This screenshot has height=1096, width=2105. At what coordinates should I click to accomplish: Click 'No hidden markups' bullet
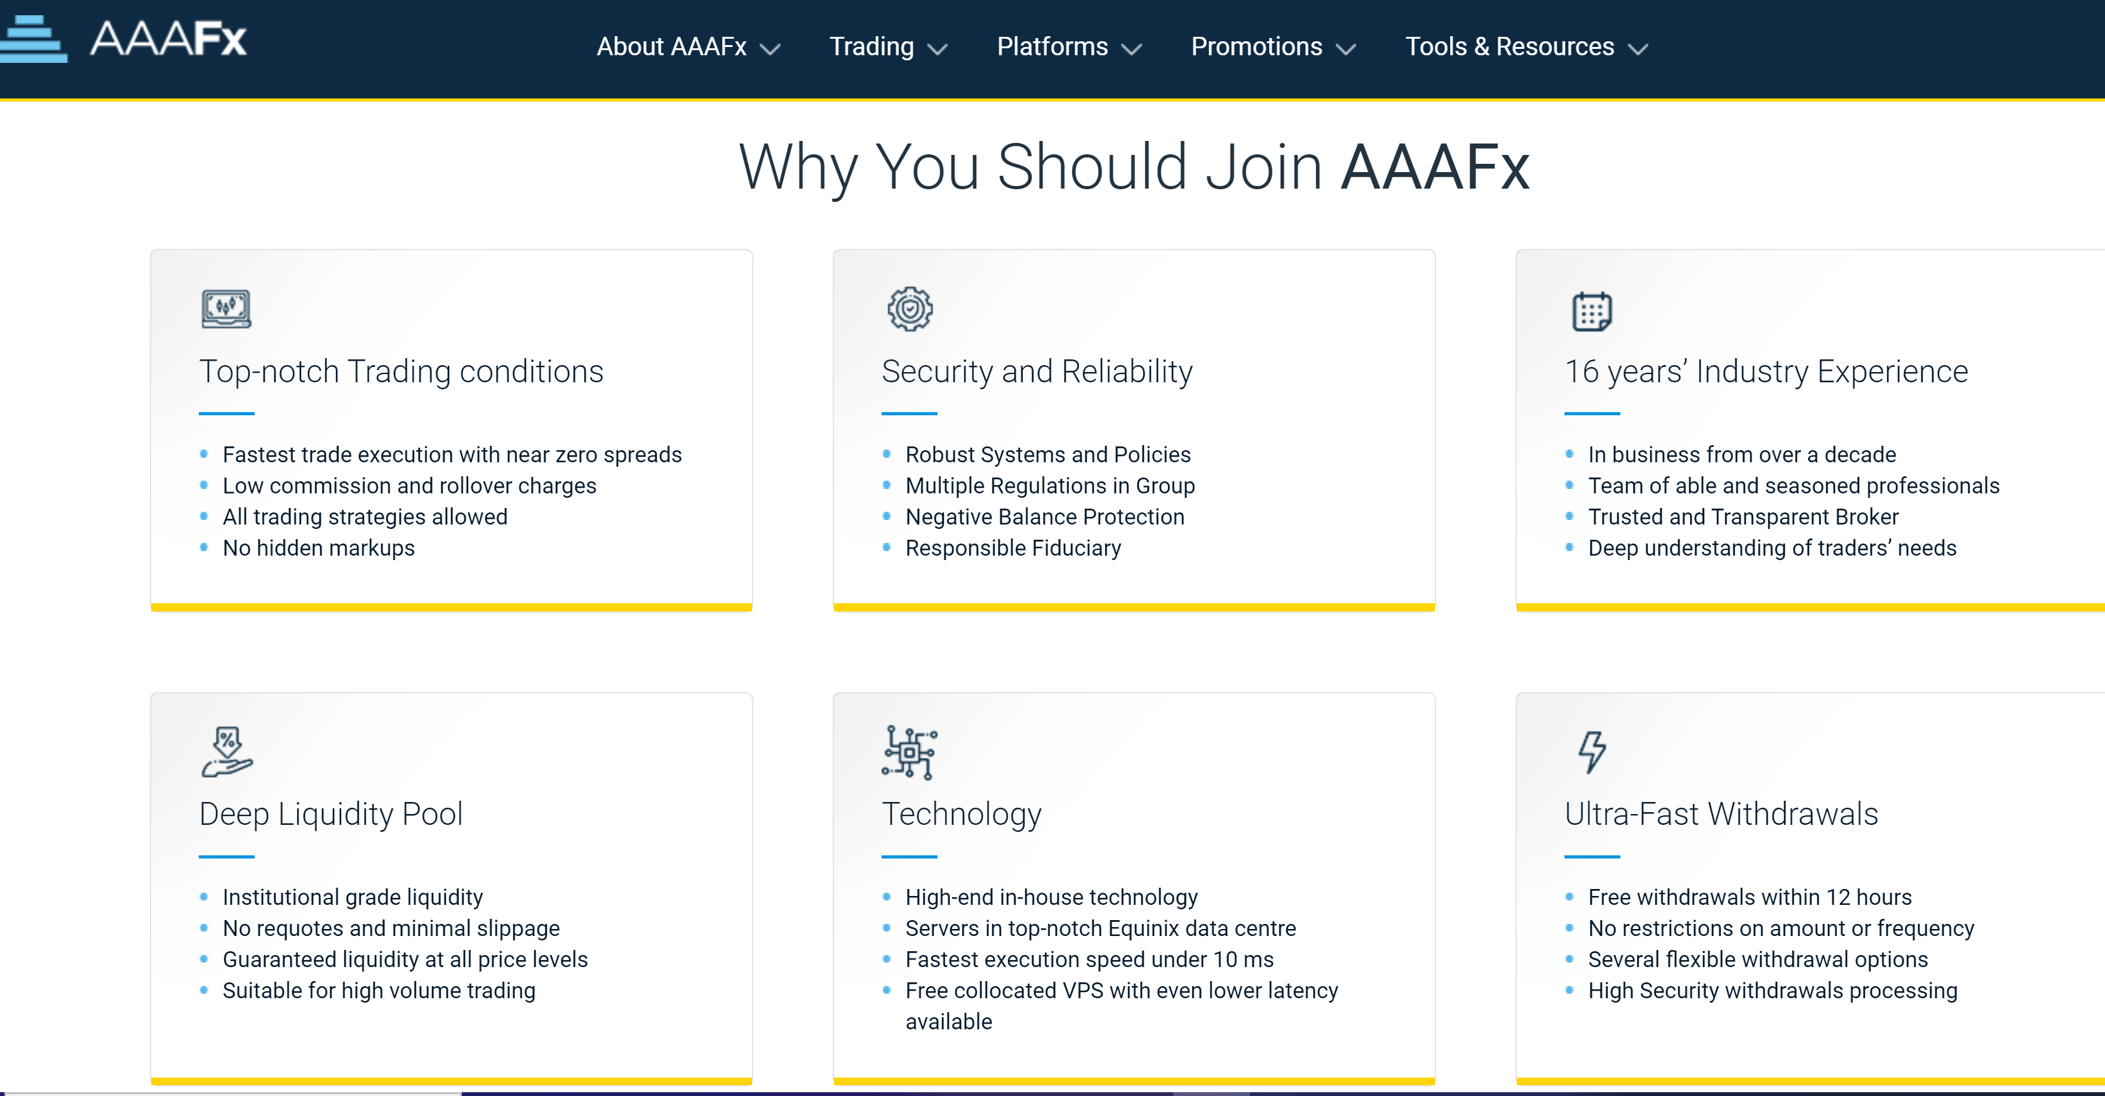(x=319, y=548)
